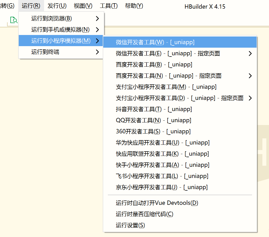Run in 快应用联盟开发者工具(K)
This screenshot has width=269, height=237.
point(180,154)
